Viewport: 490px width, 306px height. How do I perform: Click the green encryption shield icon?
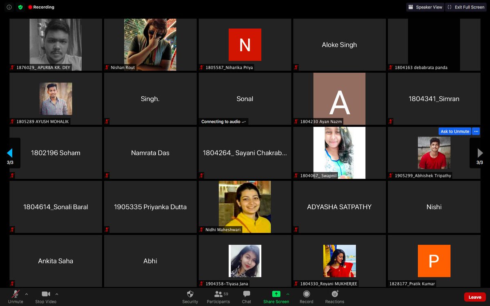[x=20, y=7]
